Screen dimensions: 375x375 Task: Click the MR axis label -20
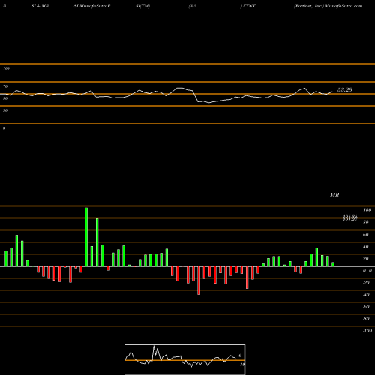point(366,283)
